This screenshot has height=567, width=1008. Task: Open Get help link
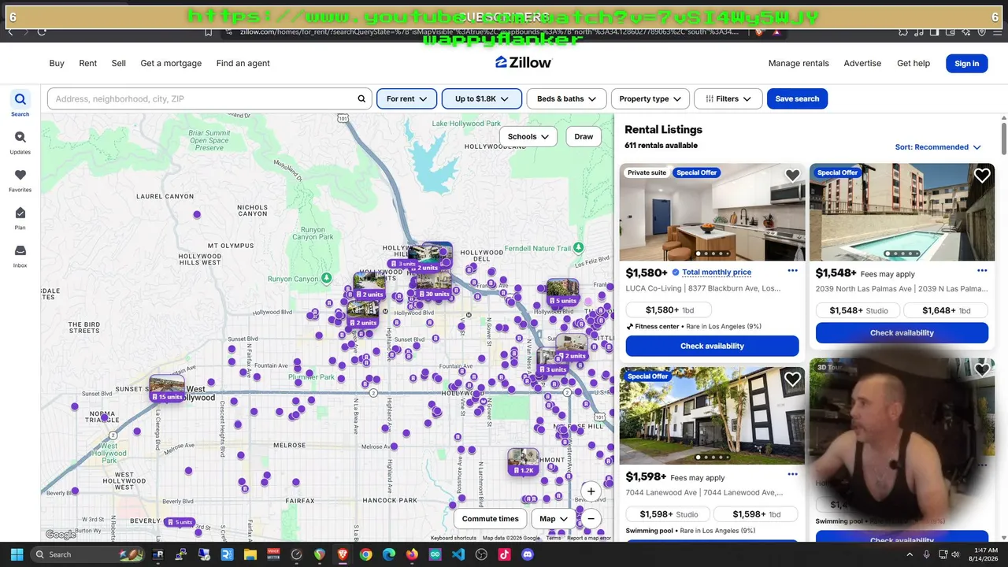click(913, 63)
